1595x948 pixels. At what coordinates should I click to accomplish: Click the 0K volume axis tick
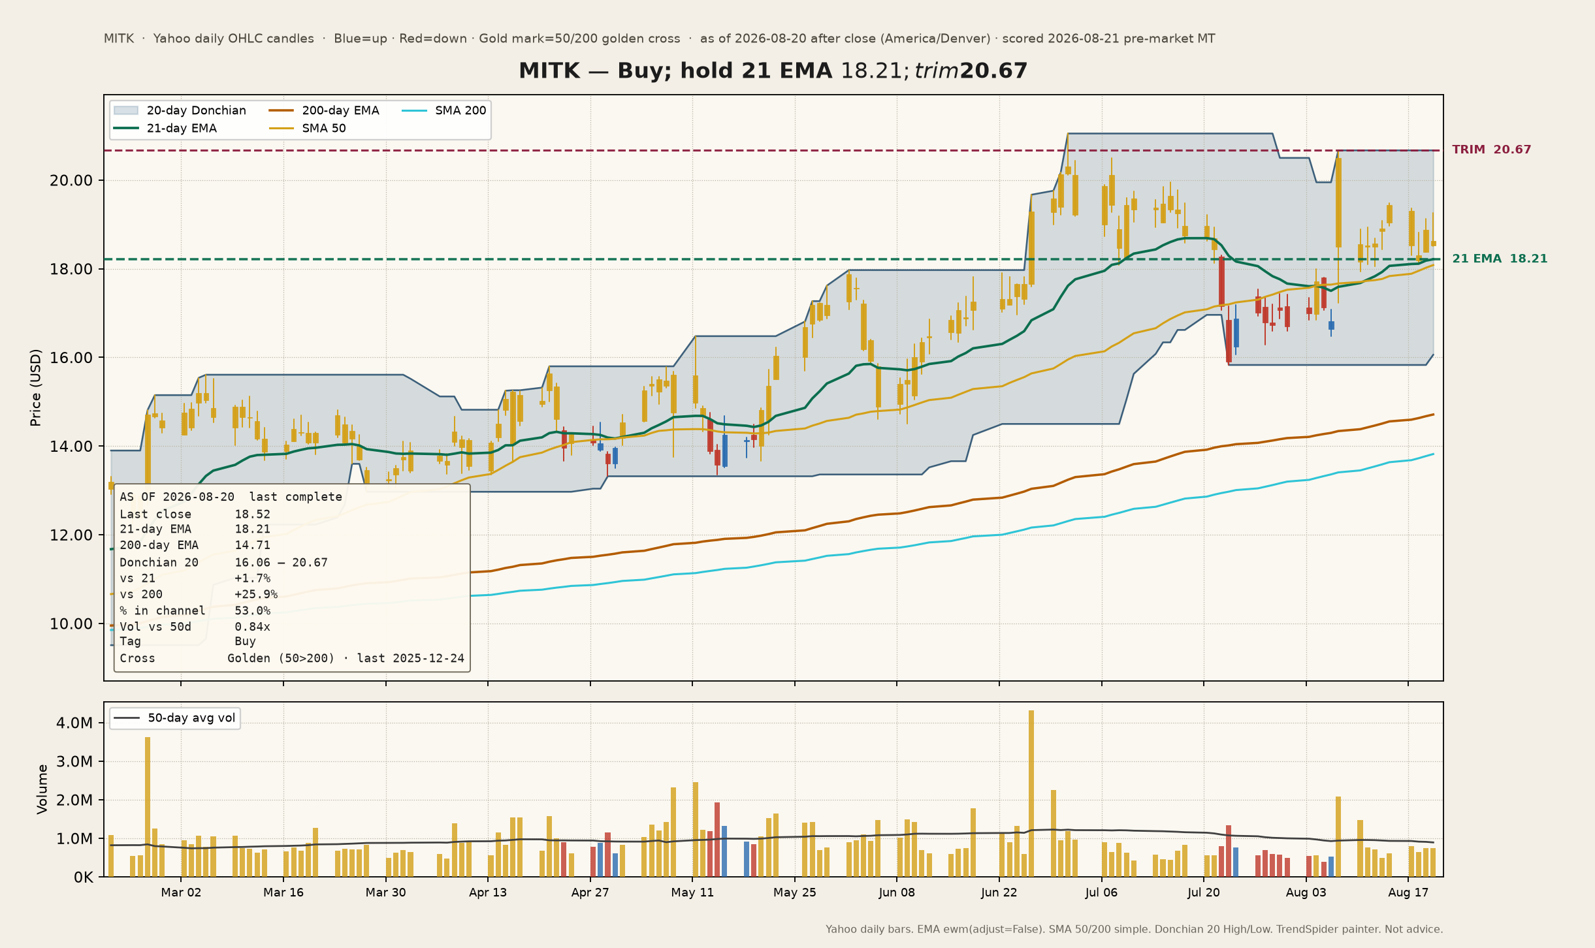coord(83,877)
